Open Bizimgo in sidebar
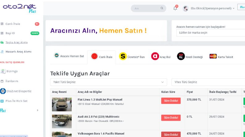245x137 pixels. [12, 71]
